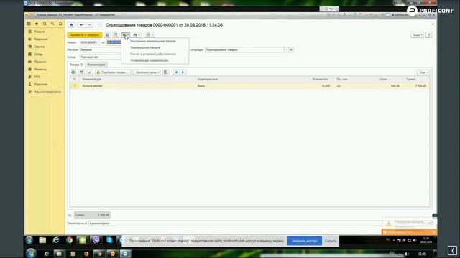Switch to the Комментарий tab
This screenshot has width=460, height=258.
[x=96, y=64]
